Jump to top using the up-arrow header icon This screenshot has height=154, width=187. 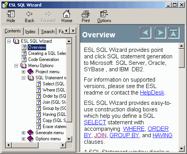pos(174,33)
